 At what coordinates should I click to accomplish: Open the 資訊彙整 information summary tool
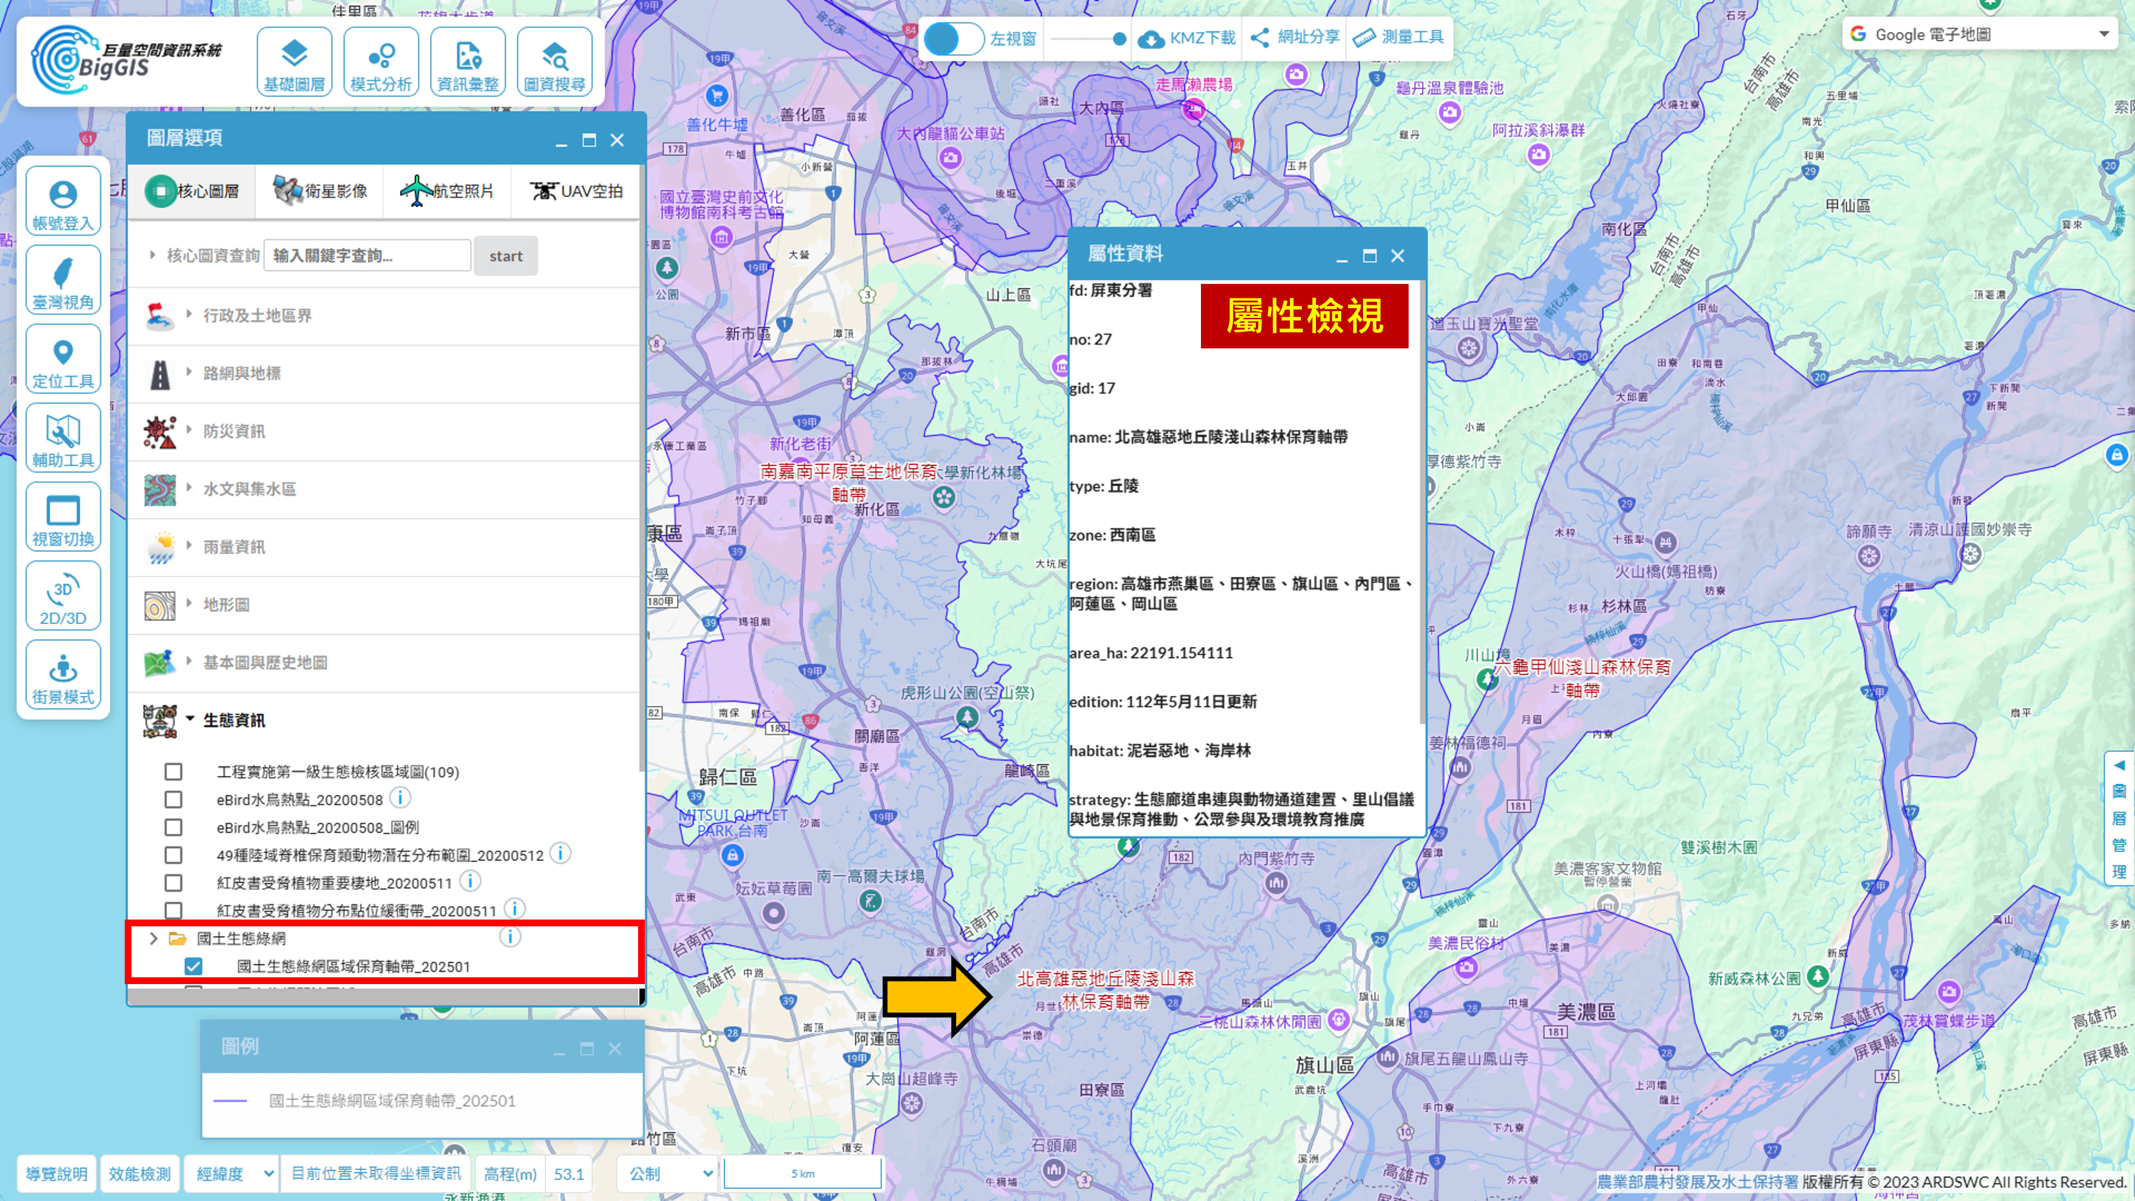468,61
